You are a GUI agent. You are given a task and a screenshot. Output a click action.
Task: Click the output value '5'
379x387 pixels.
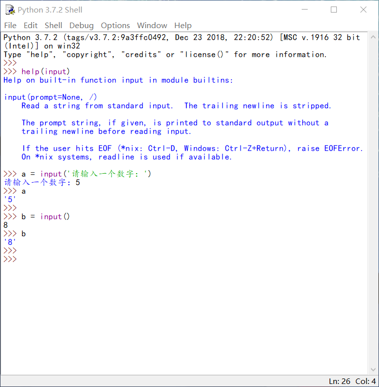(10, 199)
